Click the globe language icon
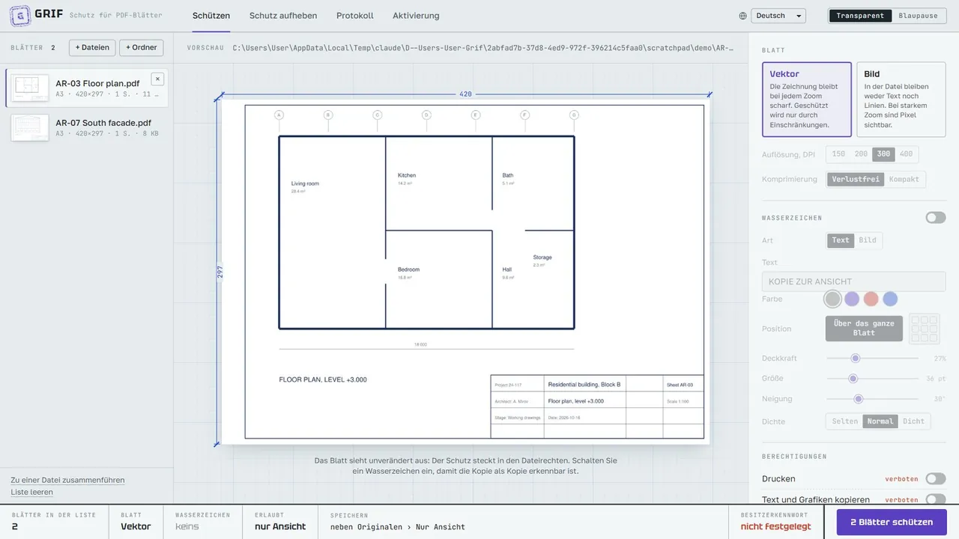959x539 pixels. [742, 16]
